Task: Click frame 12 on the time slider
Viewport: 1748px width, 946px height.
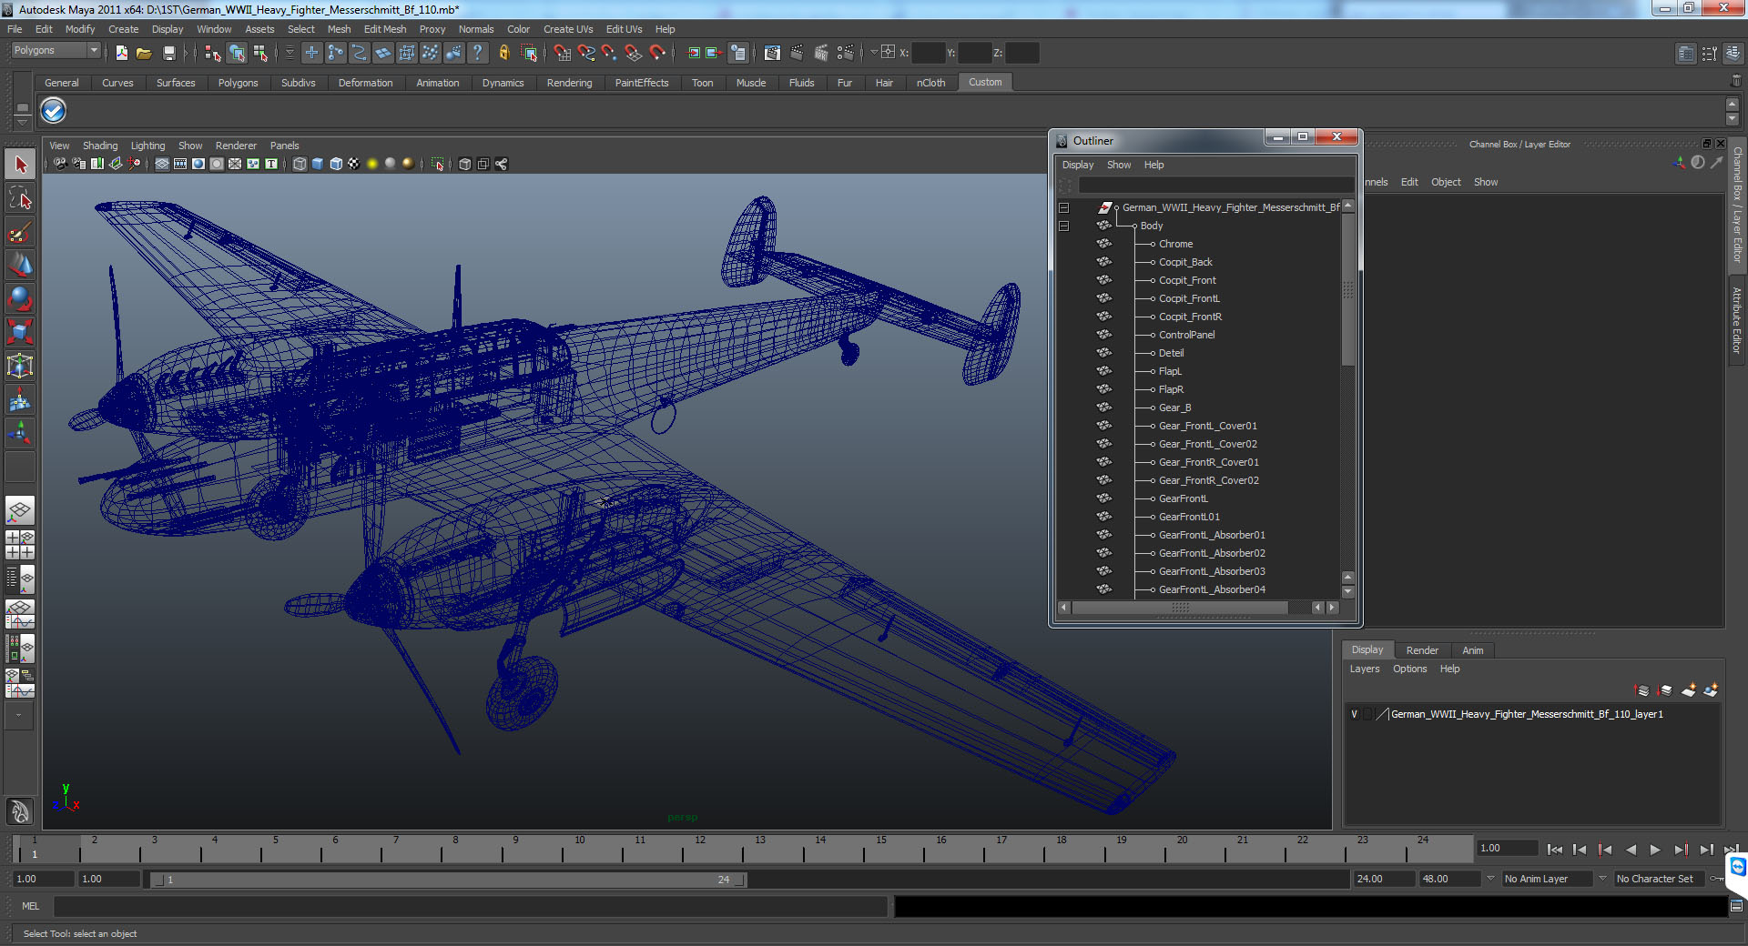Action: (699, 850)
